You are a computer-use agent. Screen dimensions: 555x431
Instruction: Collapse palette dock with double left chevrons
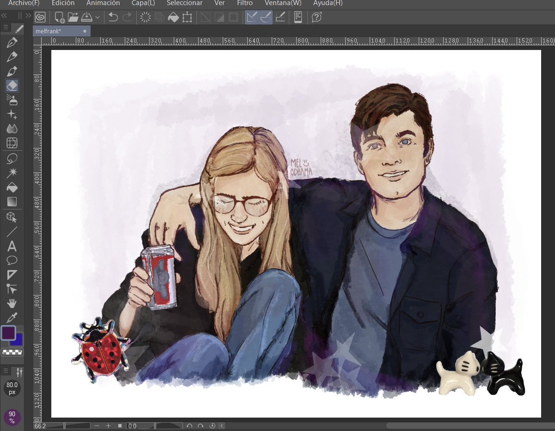coord(4,16)
